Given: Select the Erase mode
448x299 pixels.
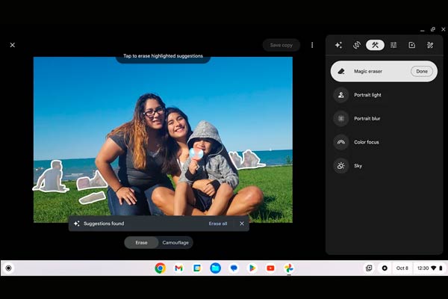Looking at the screenshot, I should pyautogui.click(x=141, y=243).
